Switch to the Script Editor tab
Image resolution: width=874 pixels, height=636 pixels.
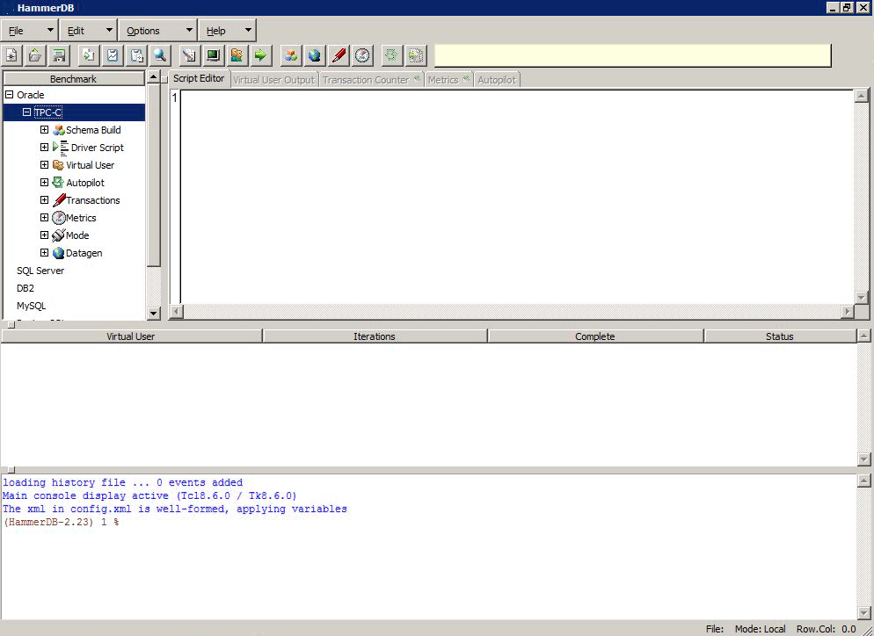point(199,78)
